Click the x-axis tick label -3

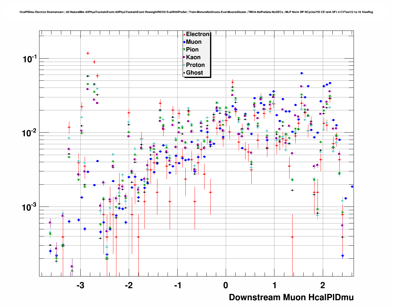[x=80, y=285]
